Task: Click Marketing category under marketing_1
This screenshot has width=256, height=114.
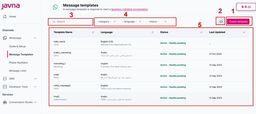Action: pos(58,67)
